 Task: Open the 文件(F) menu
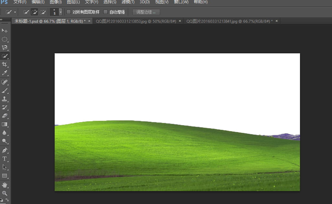(20, 2)
